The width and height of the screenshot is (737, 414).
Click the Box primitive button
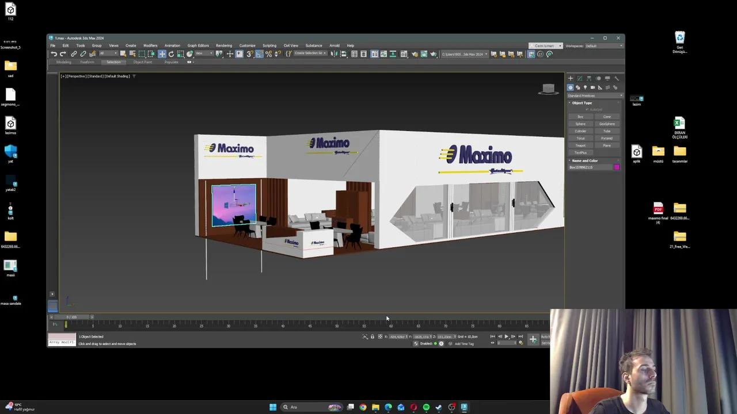(x=581, y=117)
